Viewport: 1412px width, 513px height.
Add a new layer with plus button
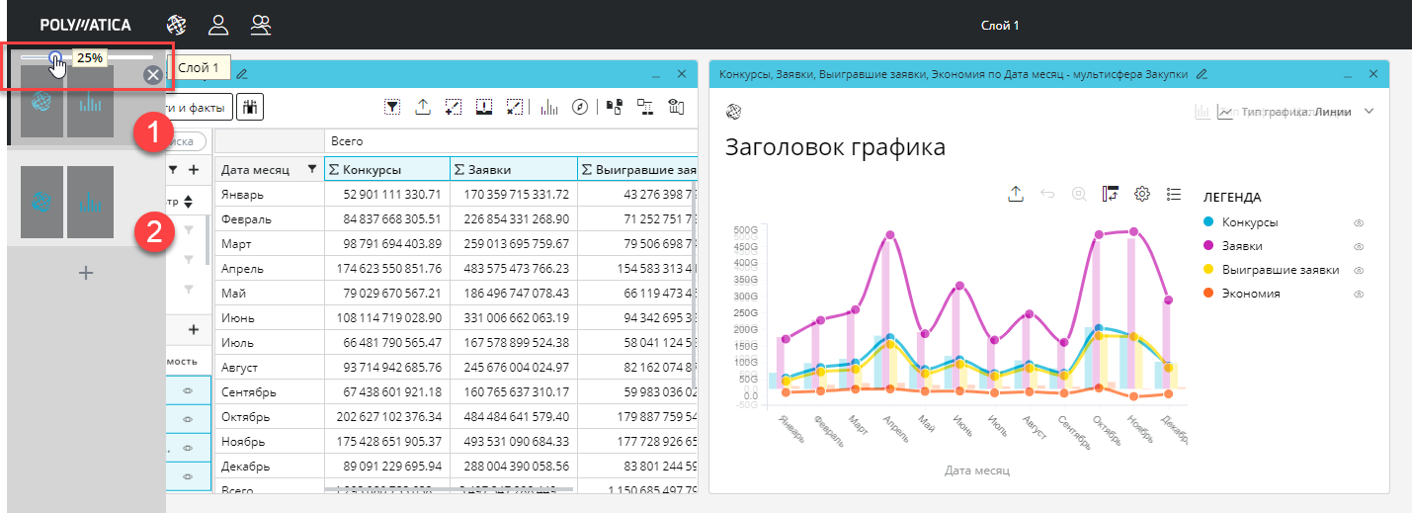click(x=86, y=273)
